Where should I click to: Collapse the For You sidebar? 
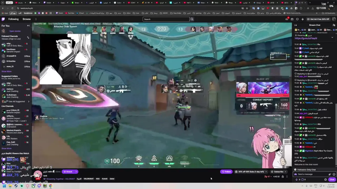click(28, 26)
